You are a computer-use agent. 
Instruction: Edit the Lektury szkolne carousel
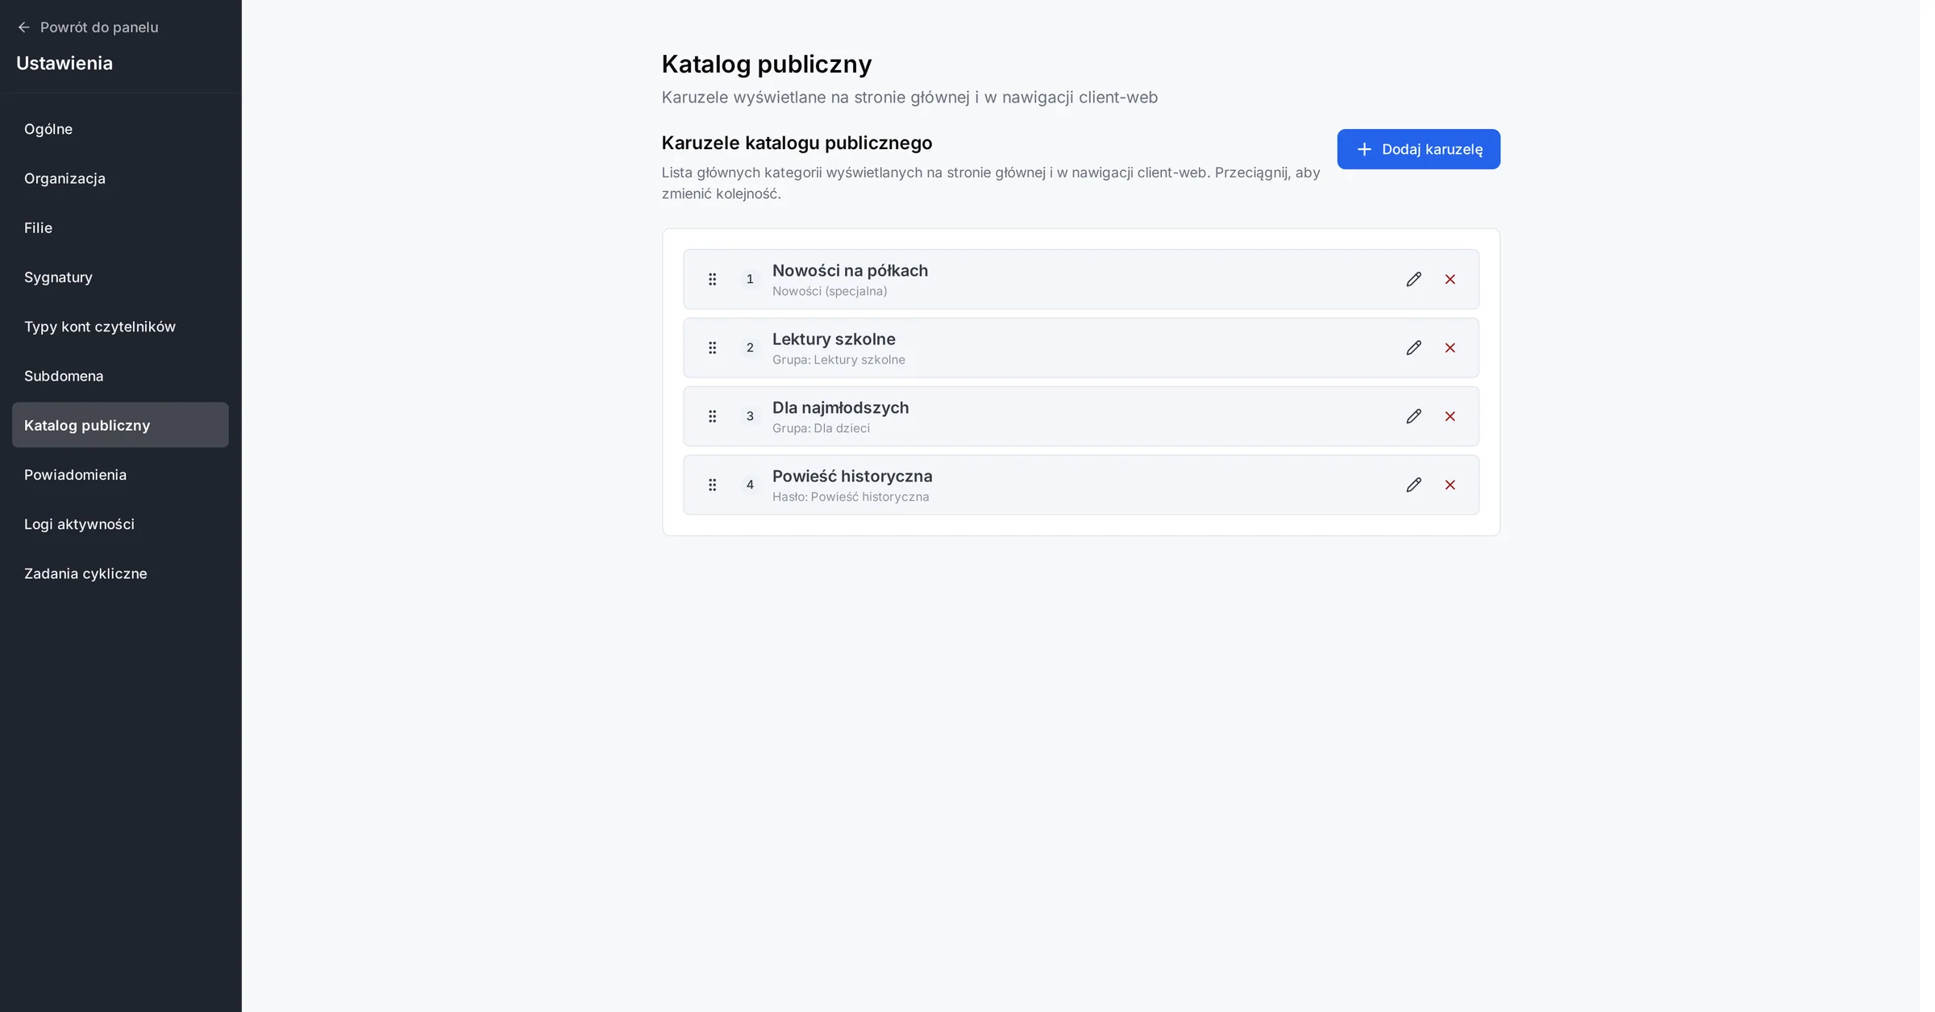(x=1413, y=348)
